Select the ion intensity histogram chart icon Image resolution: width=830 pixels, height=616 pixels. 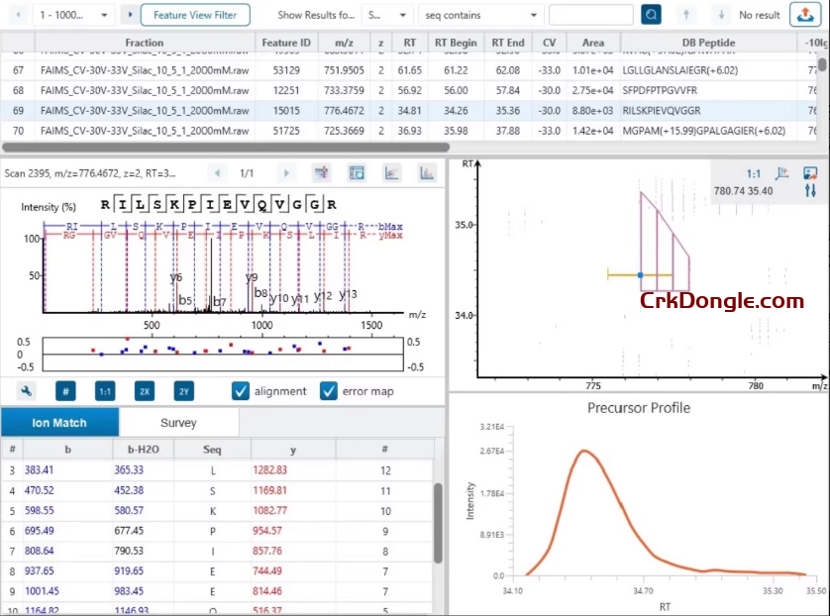point(426,172)
